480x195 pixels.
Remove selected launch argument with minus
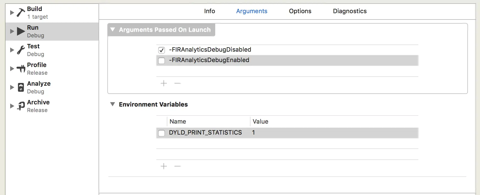[x=178, y=83]
